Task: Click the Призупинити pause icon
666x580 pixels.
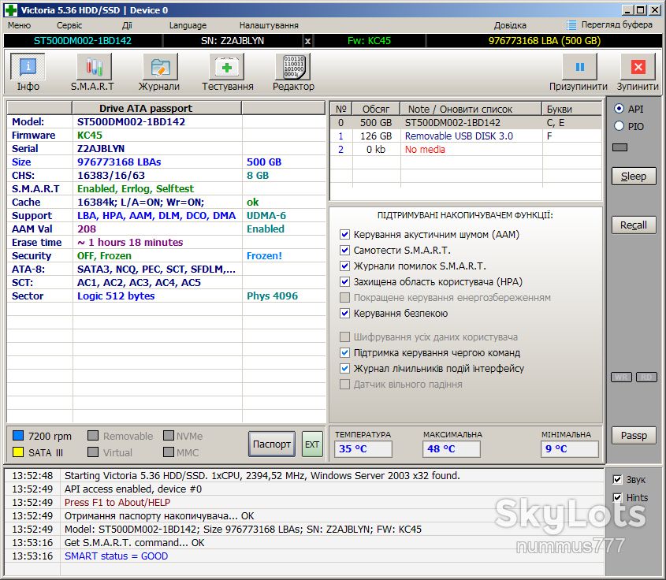Action: [579, 67]
